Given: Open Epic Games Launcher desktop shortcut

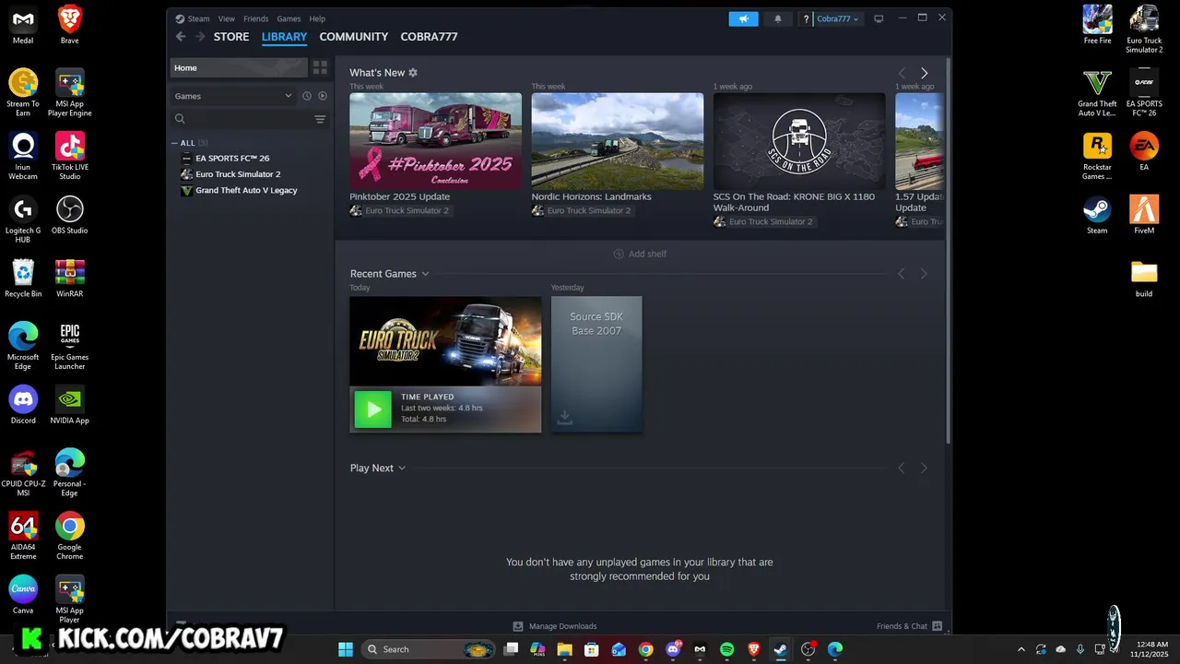Looking at the screenshot, I should tap(70, 346).
